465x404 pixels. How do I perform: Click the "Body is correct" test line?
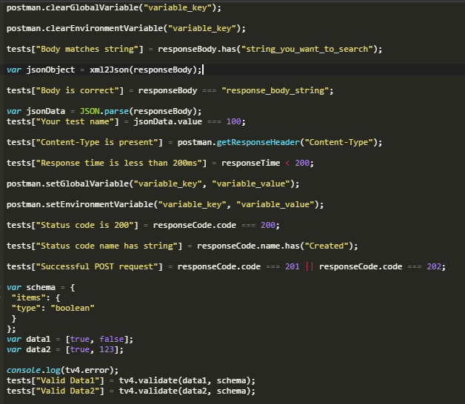tap(170, 91)
